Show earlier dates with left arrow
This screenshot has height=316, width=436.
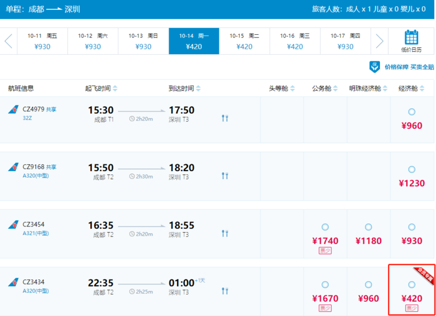[9, 41]
